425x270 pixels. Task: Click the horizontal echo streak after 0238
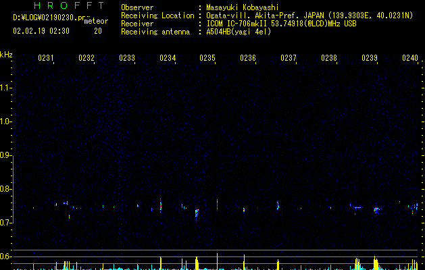(x=358, y=208)
